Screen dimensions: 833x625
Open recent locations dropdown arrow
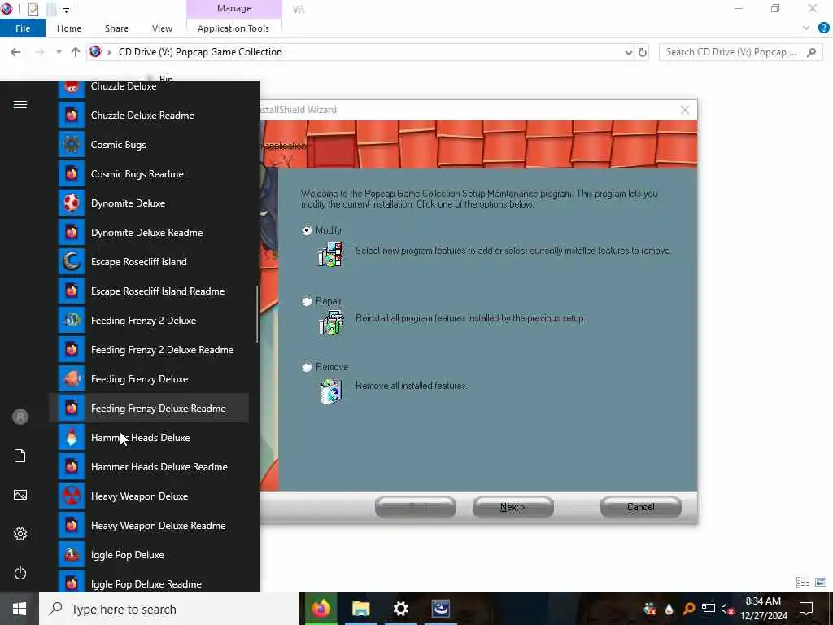click(x=59, y=52)
